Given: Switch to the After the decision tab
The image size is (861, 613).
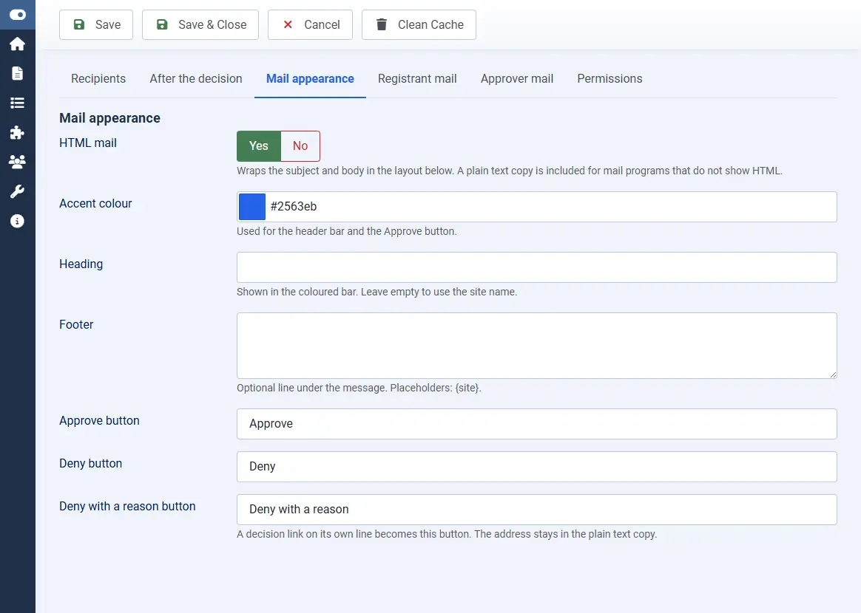Looking at the screenshot, I should 196,78.
